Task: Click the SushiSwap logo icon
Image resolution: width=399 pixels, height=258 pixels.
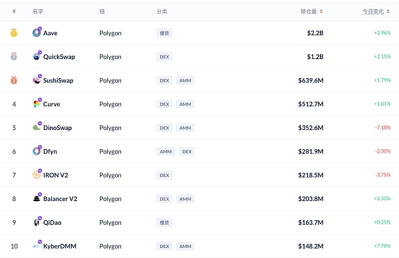Action: [37, 80]
